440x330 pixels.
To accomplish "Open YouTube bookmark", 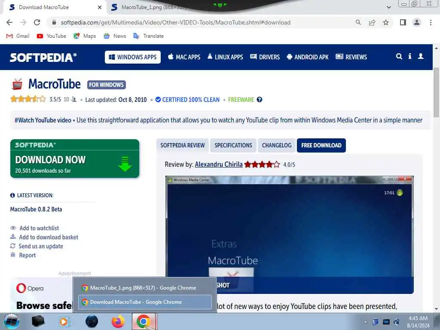I will (x=52, y=36).
